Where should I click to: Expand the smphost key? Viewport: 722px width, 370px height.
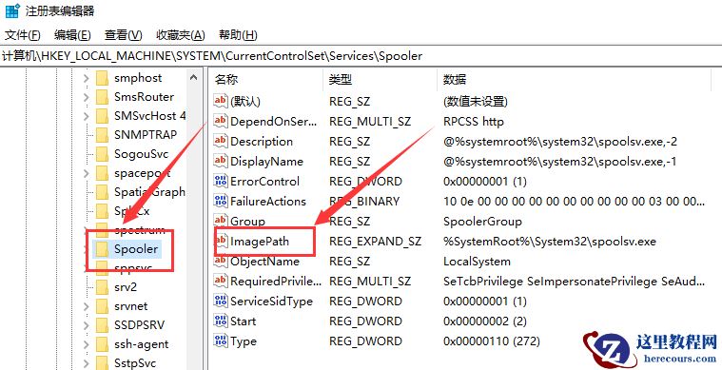click(x=87, y=78)
